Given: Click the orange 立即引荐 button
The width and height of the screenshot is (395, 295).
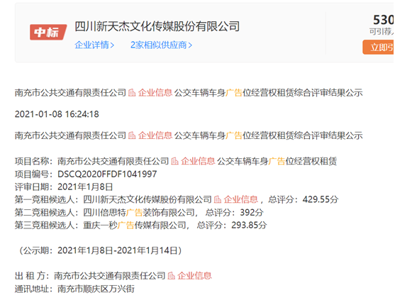Looking at the screenshot, I should click(x=379, y=47).
